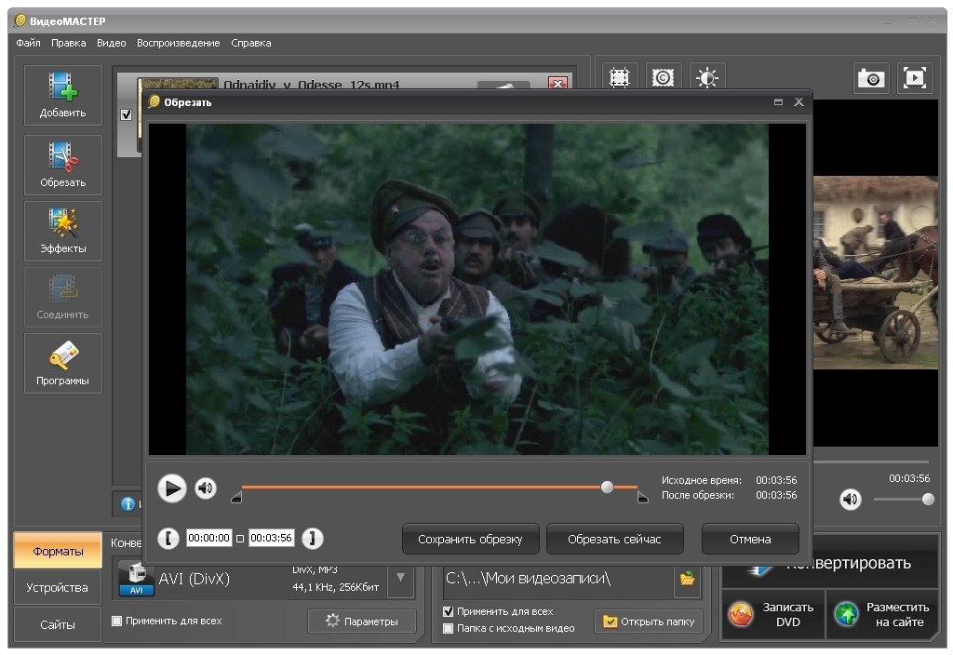The width and height of the screenshot is (953, 655).
Task: Click the fullscreen preview play icon
Action: 915,79
